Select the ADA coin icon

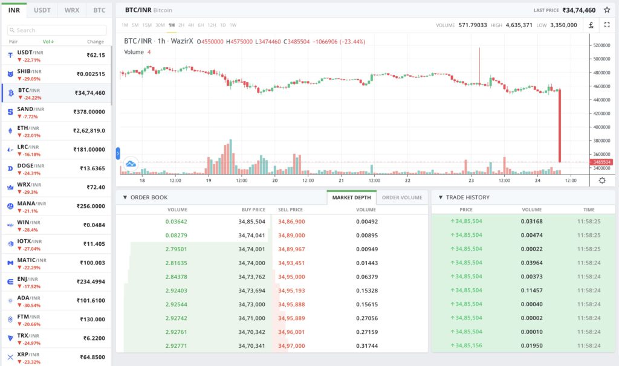point(10,301)
